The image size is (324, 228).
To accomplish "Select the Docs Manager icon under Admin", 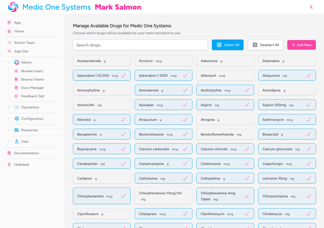I will click(x=16, y=88).
